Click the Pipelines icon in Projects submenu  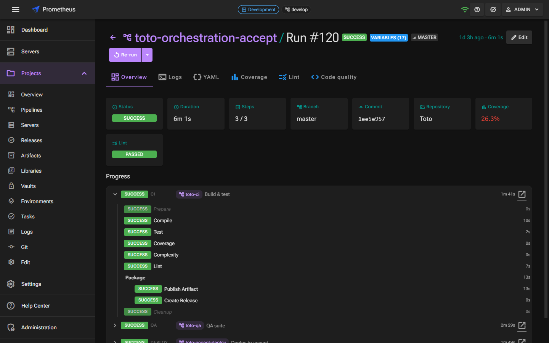click(x=11, y=110)
